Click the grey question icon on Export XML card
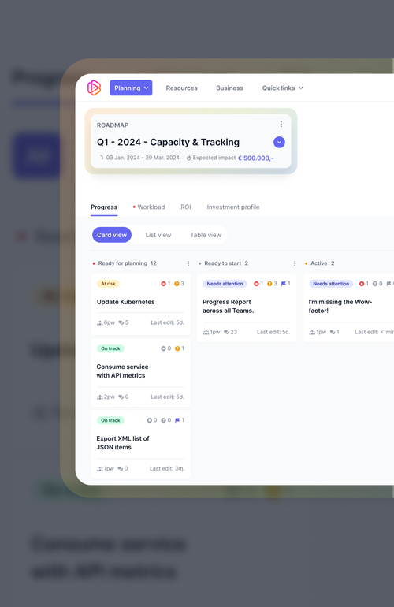The image size is (394, 607). [163, 420]
